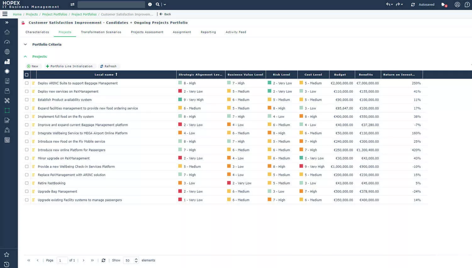Check Deploy new services on PaXManagement checkbox

pos(27,91)
